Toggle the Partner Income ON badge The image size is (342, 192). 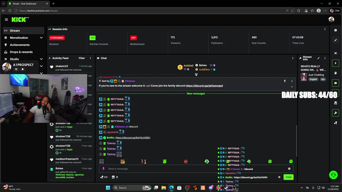coord(92,38)
